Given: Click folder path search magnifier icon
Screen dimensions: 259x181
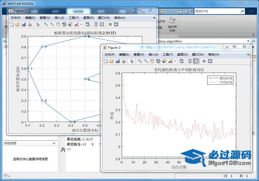Looking at the screenshot, I should coord(253,41).
